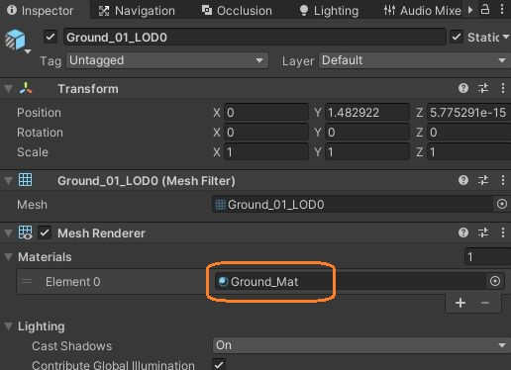Edit the Position X field

(x=266, y=113)
